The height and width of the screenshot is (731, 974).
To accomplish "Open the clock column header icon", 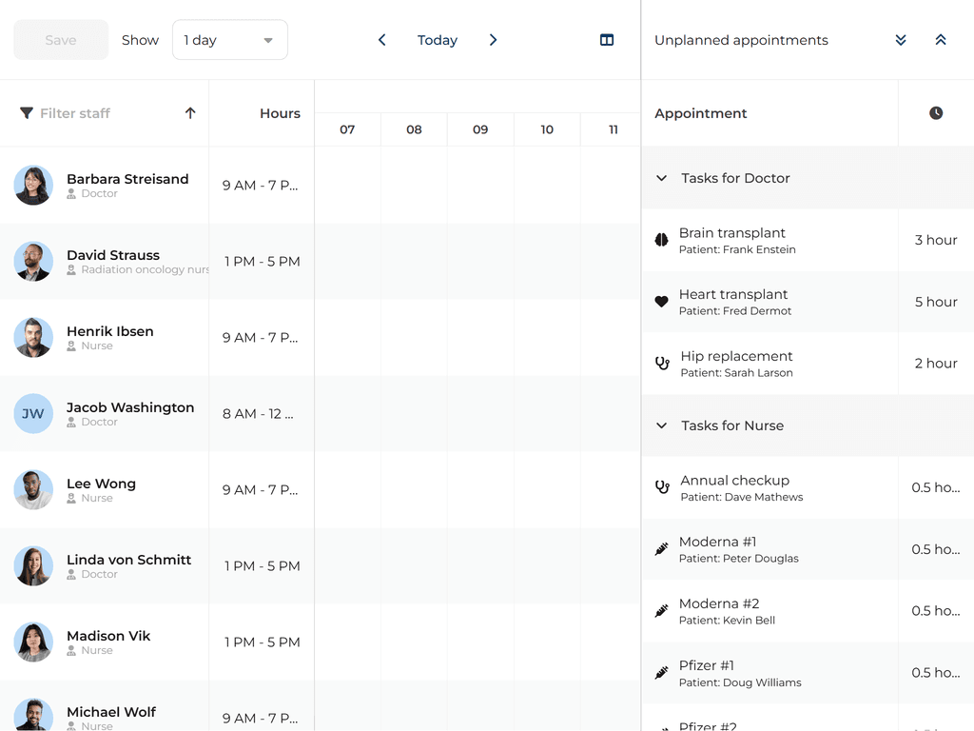I will (935, 112).
